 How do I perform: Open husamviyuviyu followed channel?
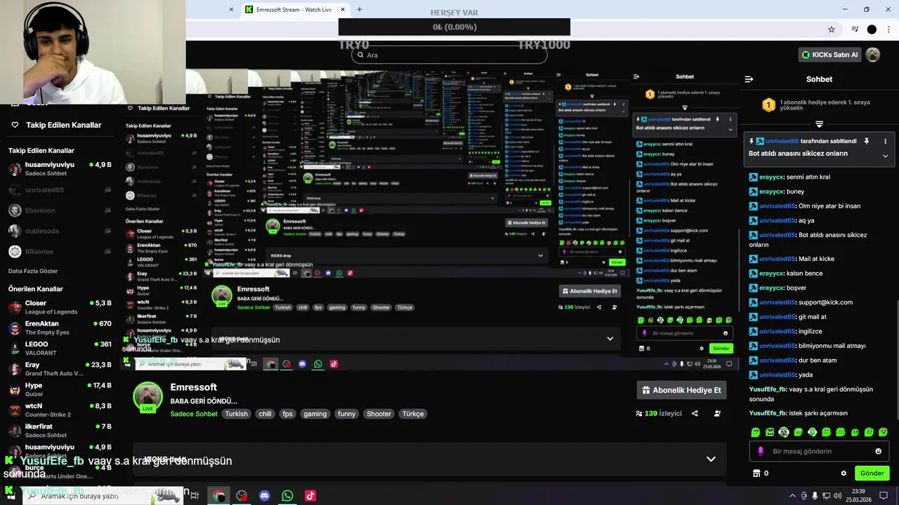(60, 168)
